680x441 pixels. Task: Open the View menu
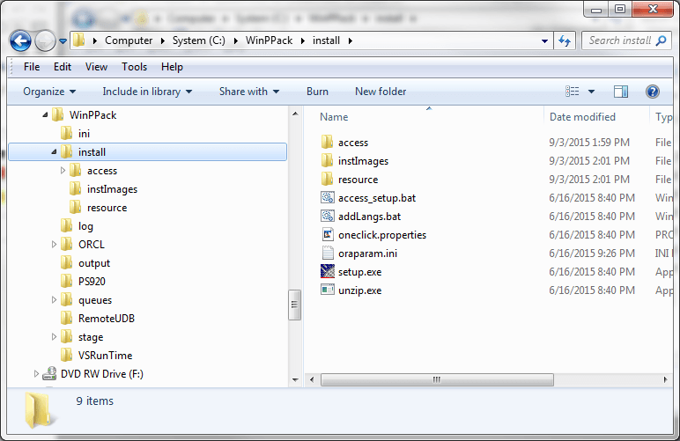[96, 67]
